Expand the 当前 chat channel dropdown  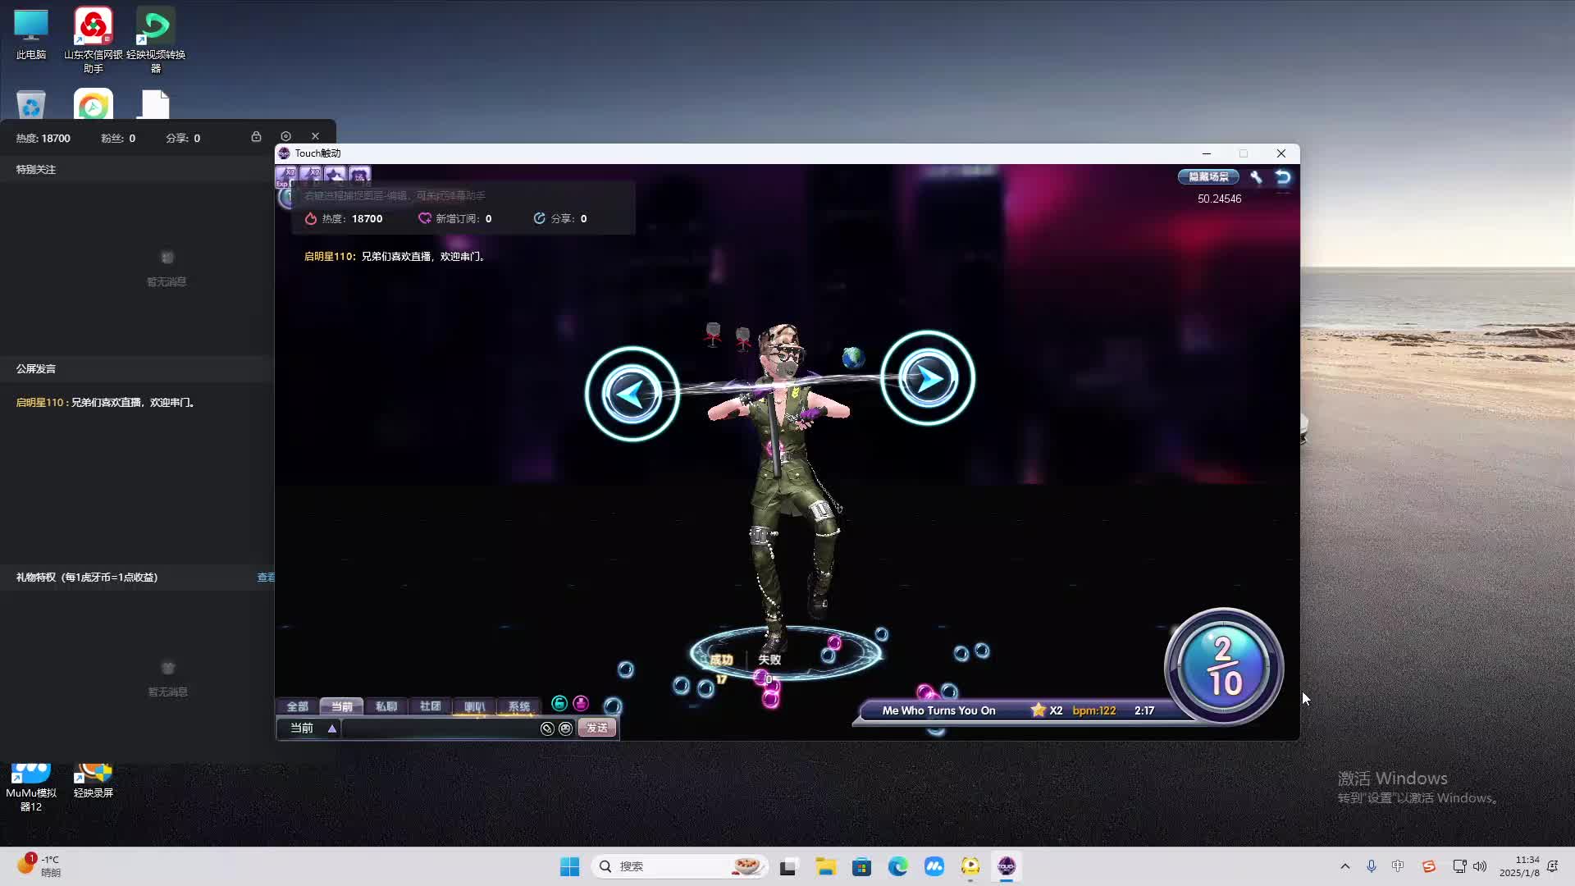pyautogui.click(x=332, y=728)
